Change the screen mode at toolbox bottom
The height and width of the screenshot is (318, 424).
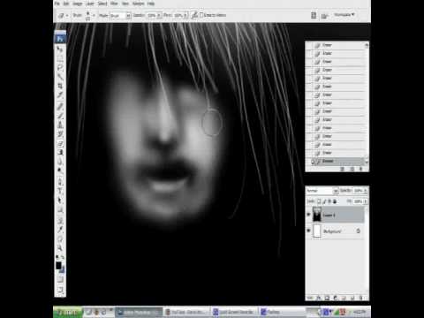click(60, 290)
